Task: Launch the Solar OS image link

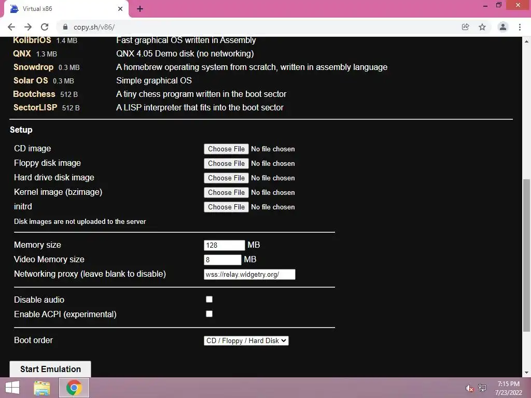Action: [31, 80]
